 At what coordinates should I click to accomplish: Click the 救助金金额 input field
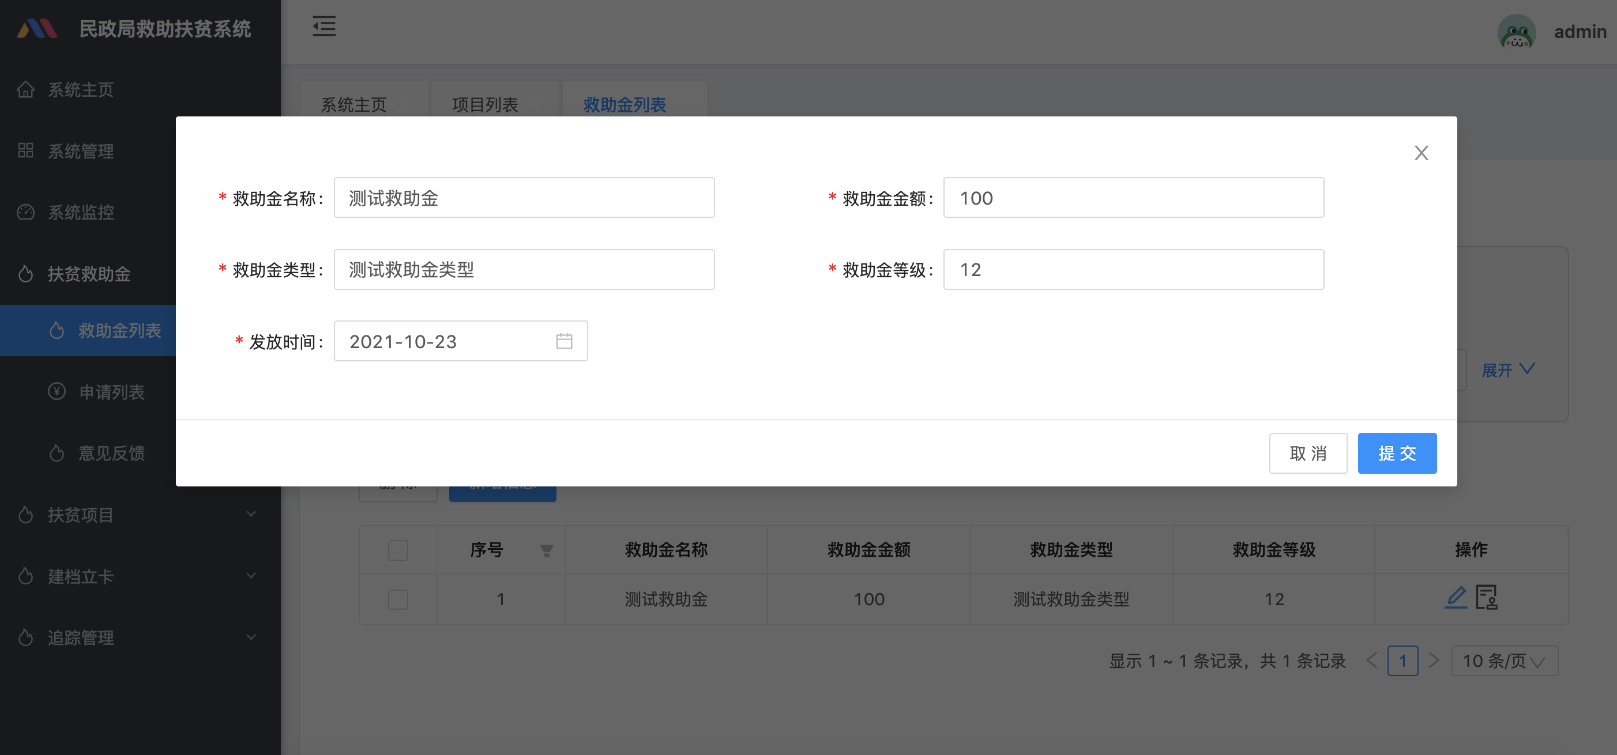pyautogui.click(x=1134, y=198)
